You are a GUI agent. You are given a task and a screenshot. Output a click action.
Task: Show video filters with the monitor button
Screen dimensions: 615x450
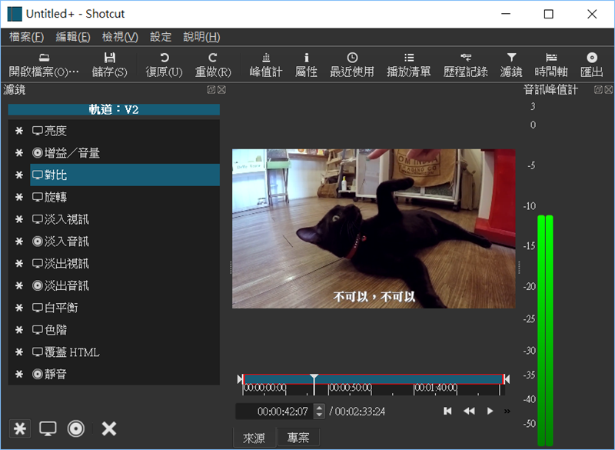48,429
